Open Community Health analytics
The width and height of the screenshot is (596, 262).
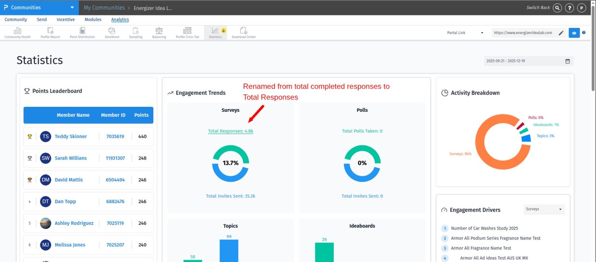[17, 33]
